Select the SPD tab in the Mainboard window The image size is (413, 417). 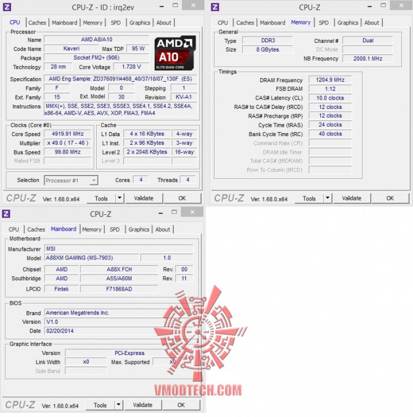114,229
